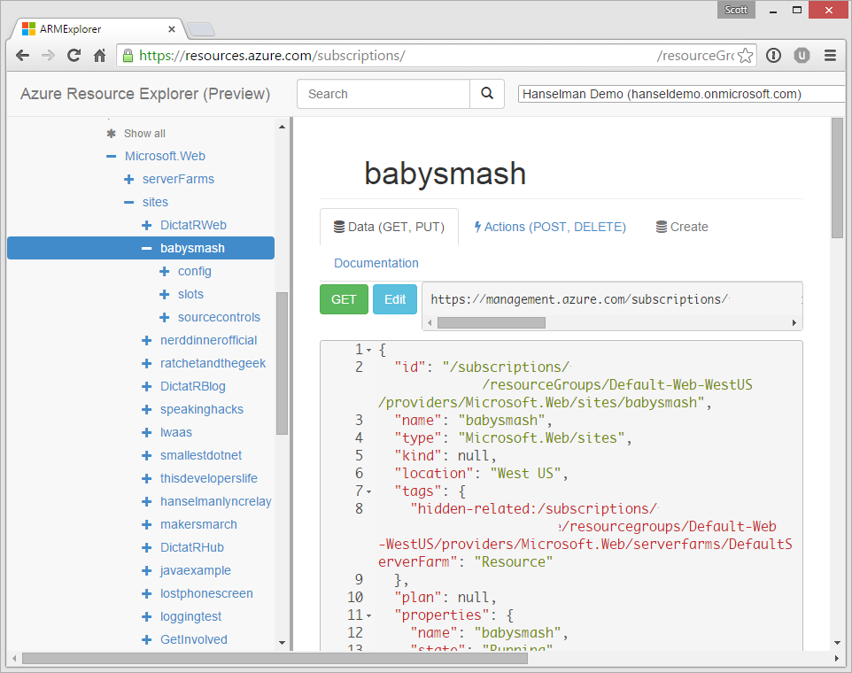This screenshot has width=852, height=673.
Task: Select the thisdeveloperslife site
Action: coord(209,478)
